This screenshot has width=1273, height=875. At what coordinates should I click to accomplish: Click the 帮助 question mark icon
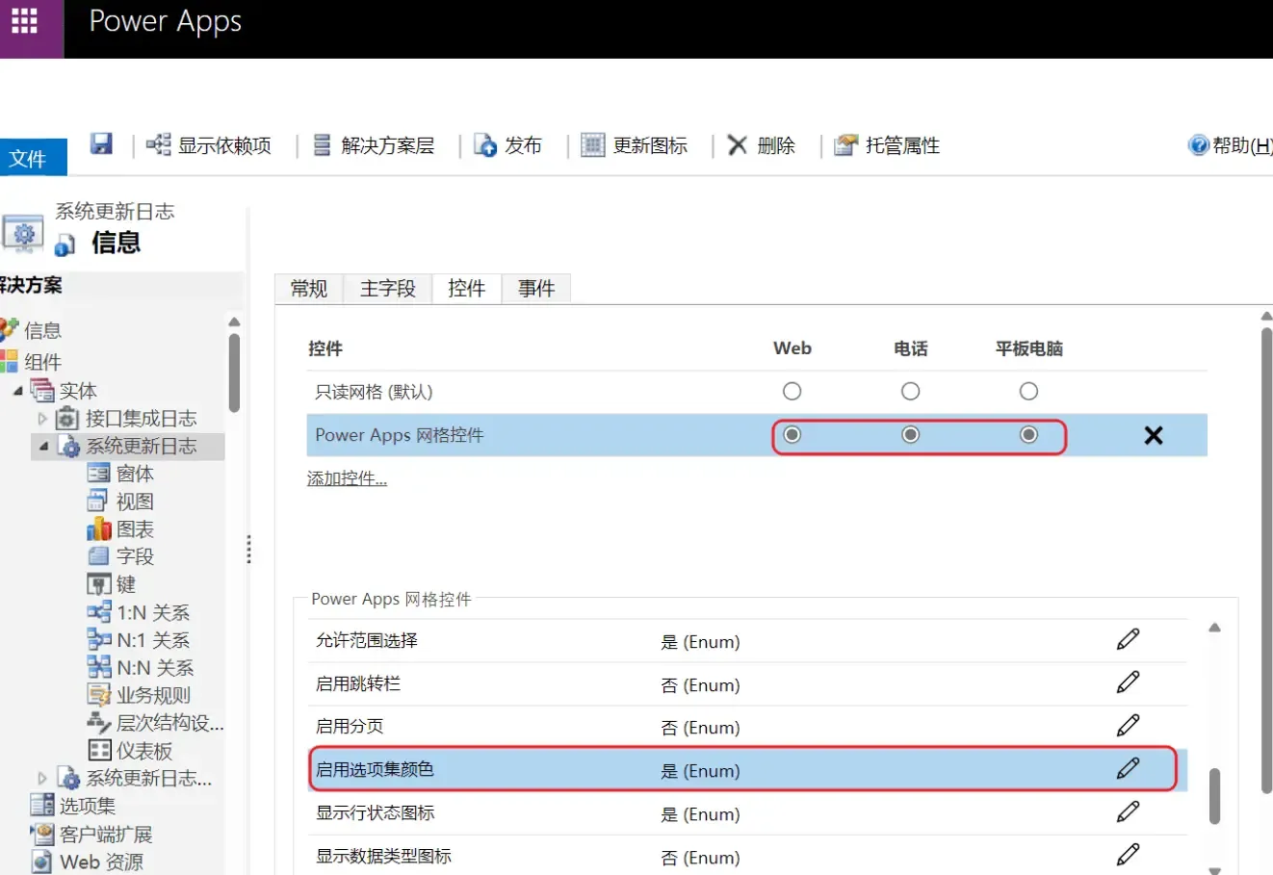pos(1199,145)
